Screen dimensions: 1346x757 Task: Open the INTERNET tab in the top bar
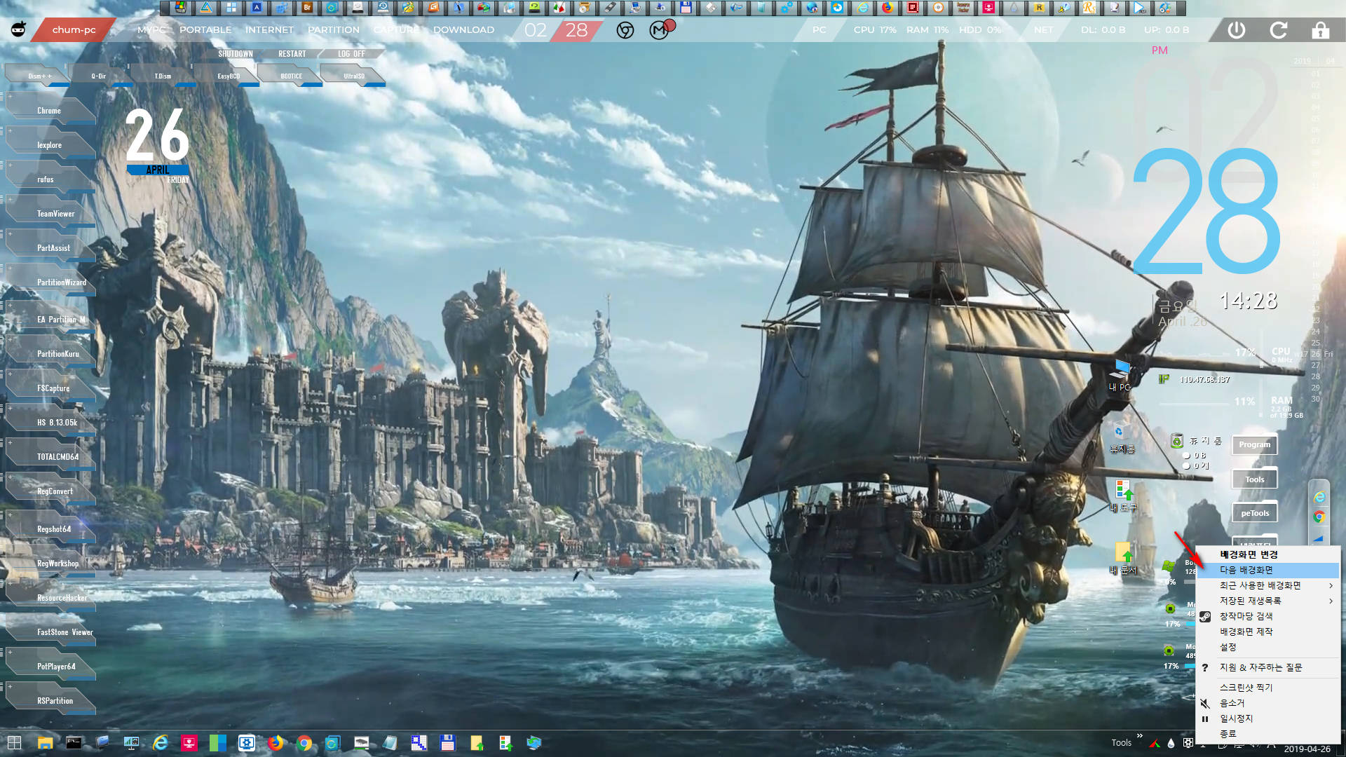point(269,30)
